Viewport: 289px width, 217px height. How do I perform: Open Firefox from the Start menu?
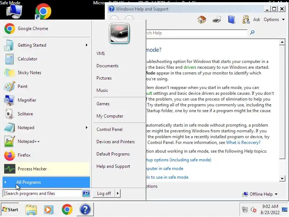point(47,155)
